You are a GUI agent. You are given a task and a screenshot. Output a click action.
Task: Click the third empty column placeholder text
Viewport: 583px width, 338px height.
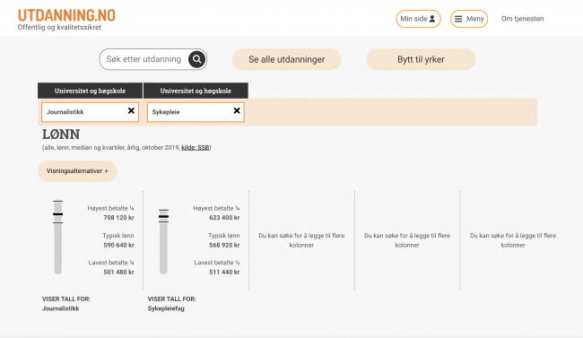513,240
